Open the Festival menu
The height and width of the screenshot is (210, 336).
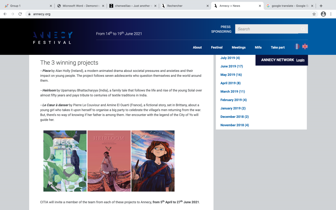[217, 47]
